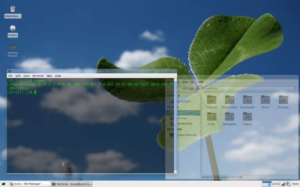This screenshot has width=300, height=187.
Task: Click the reload icon beside the path bar
Action: (x=295, y=88)
